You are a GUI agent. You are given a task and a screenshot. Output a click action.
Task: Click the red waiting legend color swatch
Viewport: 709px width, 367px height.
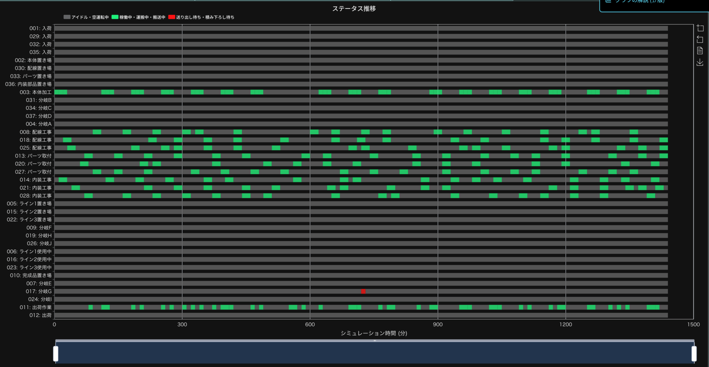(x=171, y=17)
